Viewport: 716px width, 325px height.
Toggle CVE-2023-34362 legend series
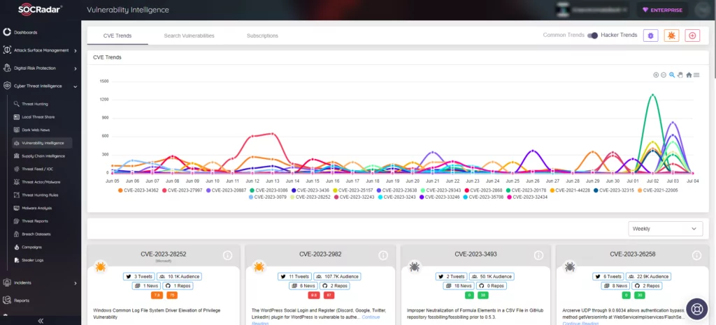138,190
